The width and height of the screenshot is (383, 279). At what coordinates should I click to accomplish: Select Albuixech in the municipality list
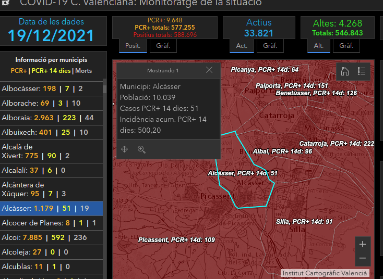click(x=45, y=132)
